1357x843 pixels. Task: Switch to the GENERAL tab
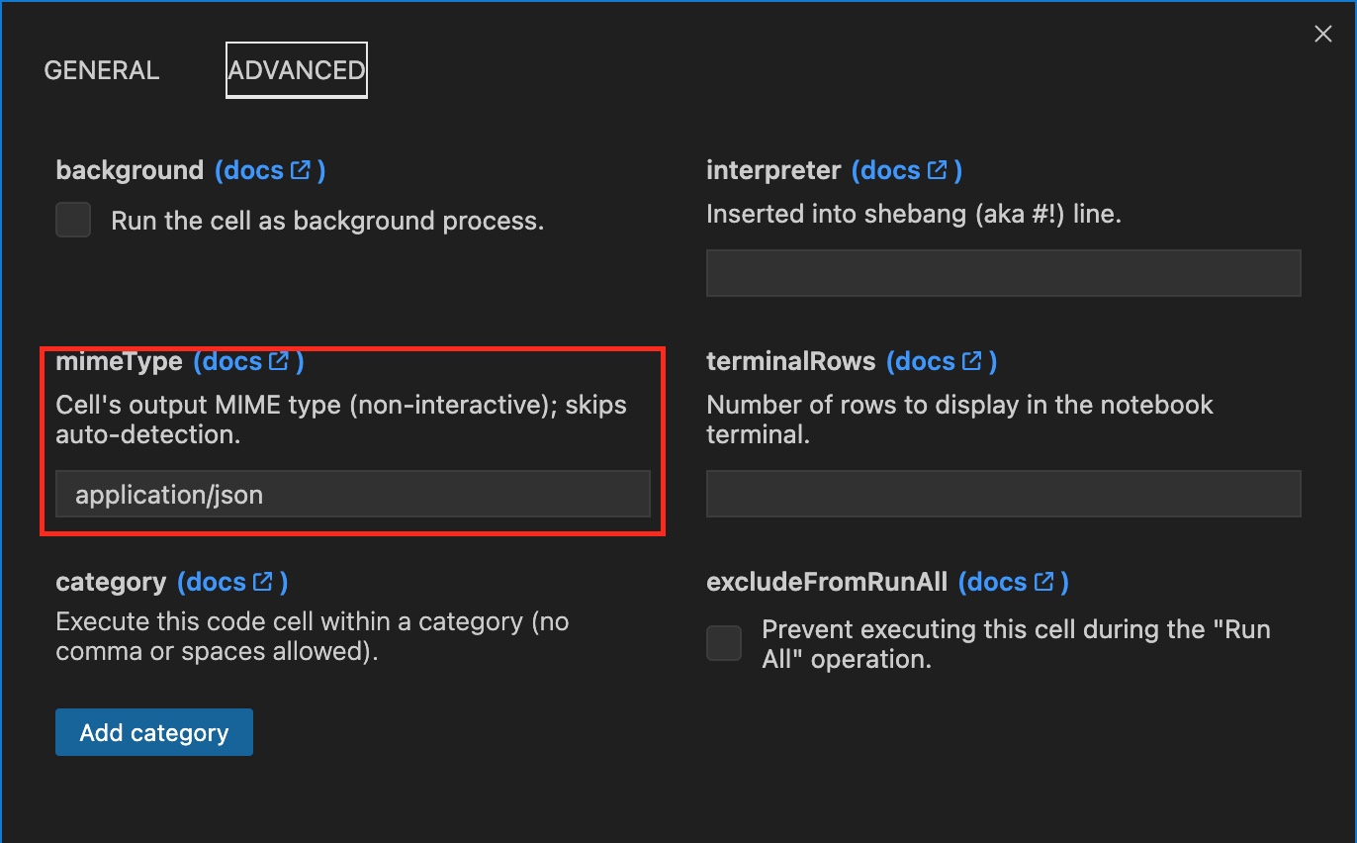click(x=102, y=70)
